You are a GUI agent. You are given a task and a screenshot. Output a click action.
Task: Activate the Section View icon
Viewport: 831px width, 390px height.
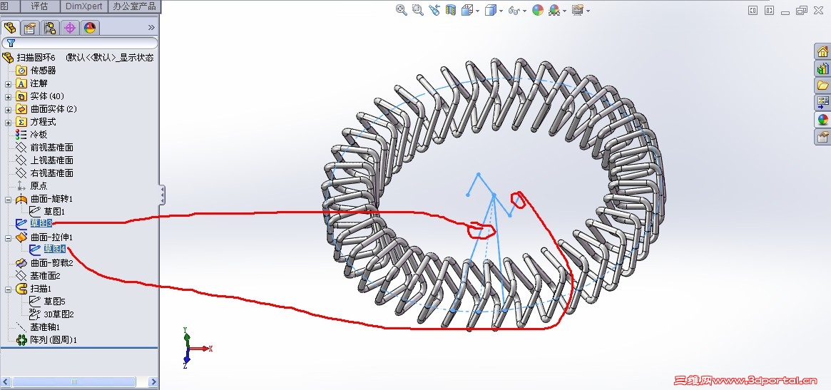tap(451, 10)
